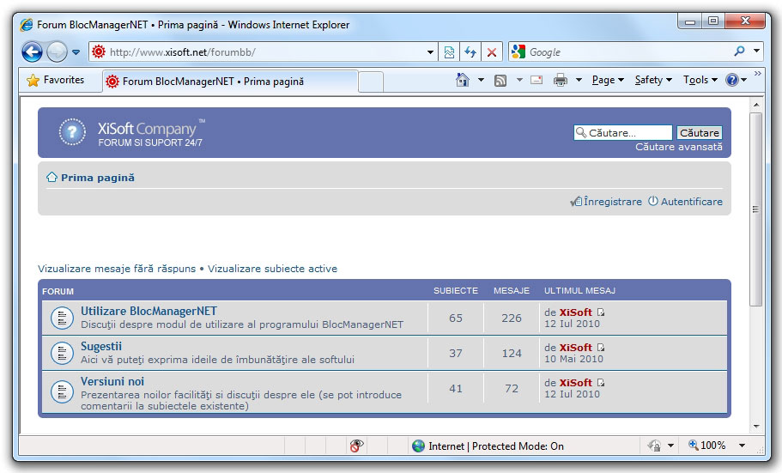Click the forum icon beside Utilizare BlocManagerNET
The width and height of the screenshot is (782, 473).
click(x=63, y=318)
